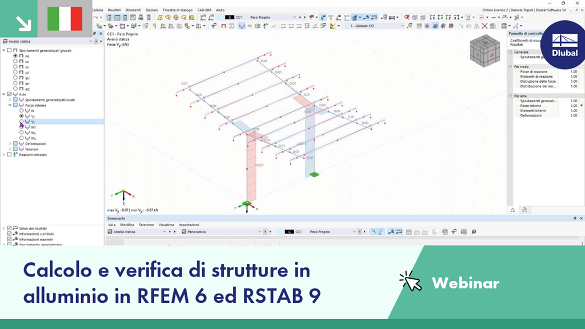The height and width of the screenshot is (329, 585).
Task: Toggle the Reazioni vincolari checkbox
Action: pos(9,154)
